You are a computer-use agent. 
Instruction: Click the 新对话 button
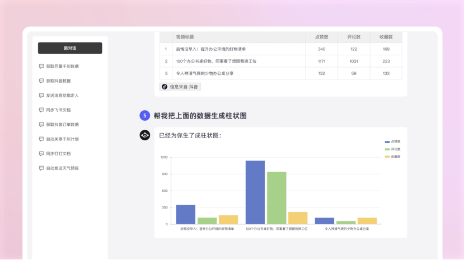pyautogui.click(x=70, y=48)
